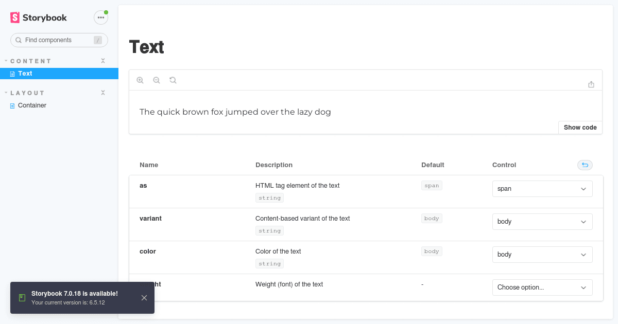Click the Show code button
The height and width of the screenshot is (324, 618).
point(580,127)
